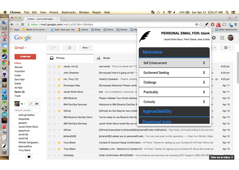The height and width of the screenshot is (170, 239).
Task: Open Spotify from the dock
Action: pyautogui.click(x=4, y=51)
